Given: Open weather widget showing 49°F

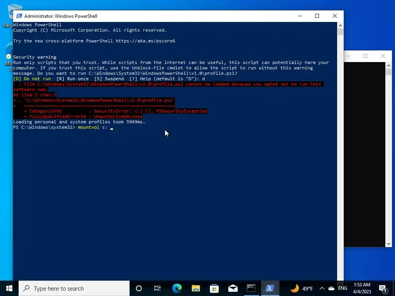Looking at the screenshot, I should (x=301, y=288).
